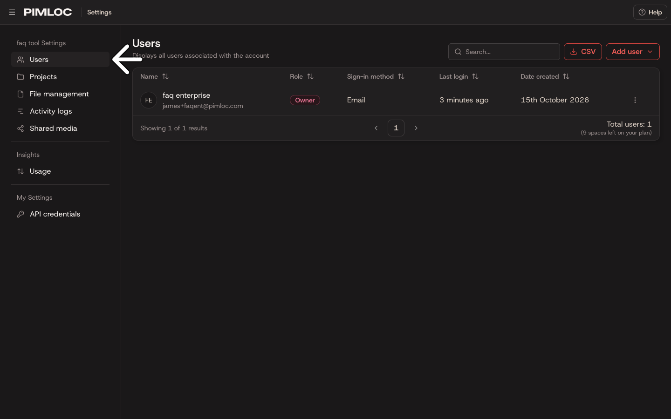Sort table by Name column
The width and height of the screenshot is (671, 419).
click(x=155, y=76)
